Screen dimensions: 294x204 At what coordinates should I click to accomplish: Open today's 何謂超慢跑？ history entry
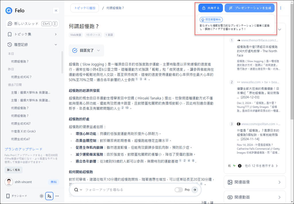click(20, 61)
